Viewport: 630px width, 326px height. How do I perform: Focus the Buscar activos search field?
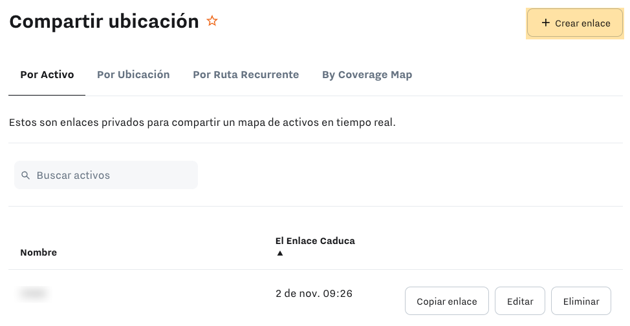click(x=113, y=176)
